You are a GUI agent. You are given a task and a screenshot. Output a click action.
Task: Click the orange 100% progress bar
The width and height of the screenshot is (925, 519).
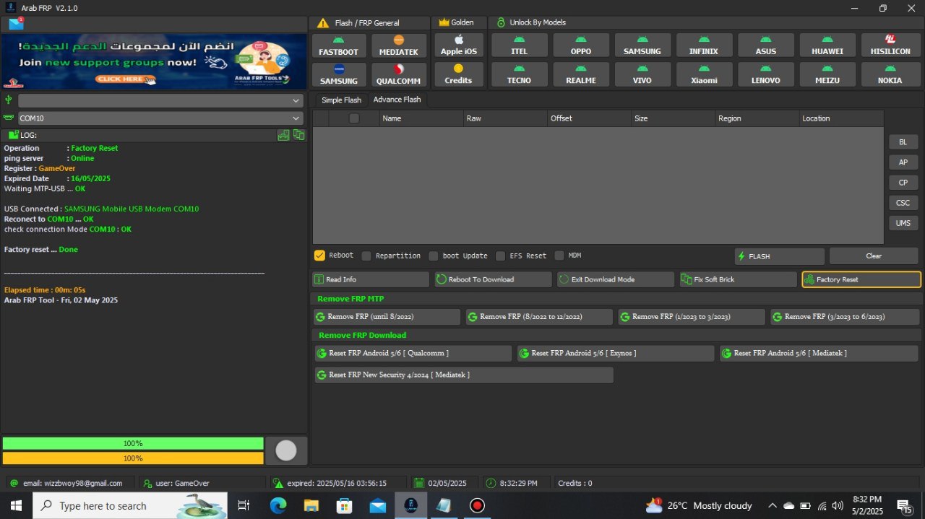pos(133,458)
